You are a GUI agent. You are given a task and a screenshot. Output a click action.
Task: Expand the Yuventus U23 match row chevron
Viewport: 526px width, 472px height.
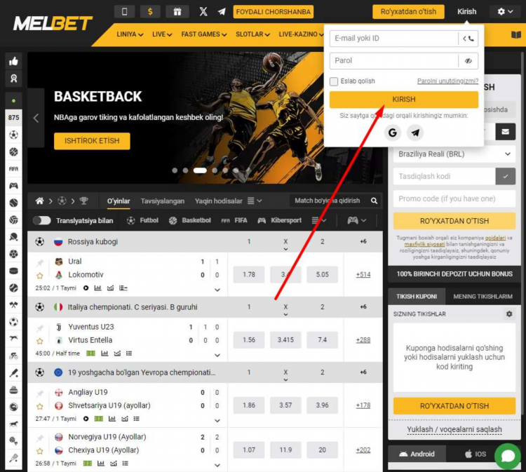pos(217,356)
